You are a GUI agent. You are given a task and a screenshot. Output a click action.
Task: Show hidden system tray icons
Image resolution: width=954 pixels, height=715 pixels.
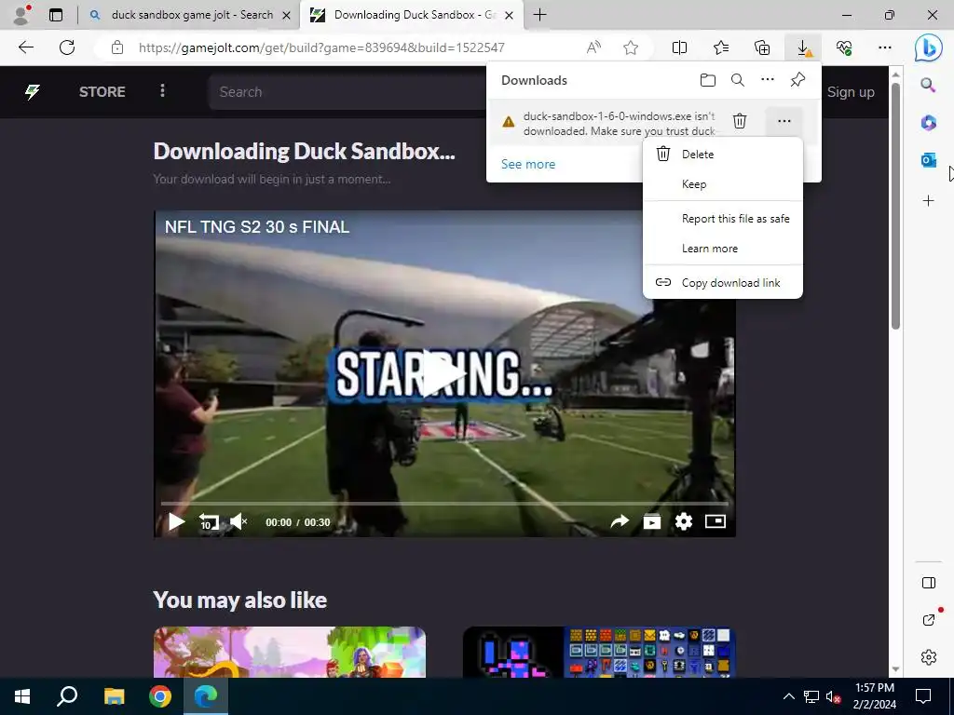pos(788,696)
